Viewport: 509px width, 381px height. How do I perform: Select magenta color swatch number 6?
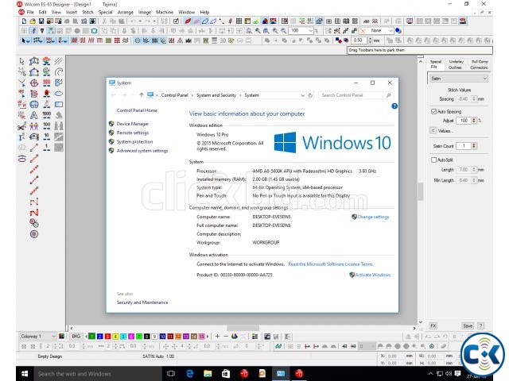(x=131, y=337)
